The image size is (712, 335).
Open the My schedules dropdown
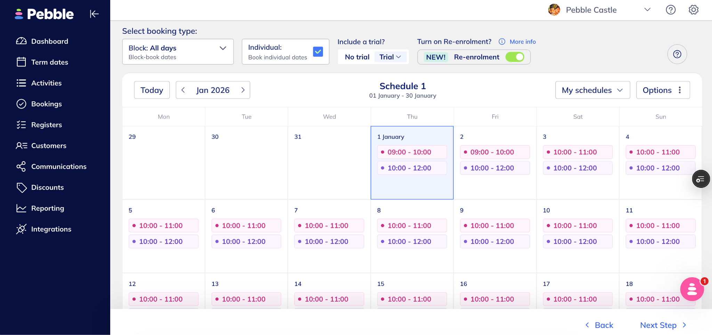coord(592,90)
